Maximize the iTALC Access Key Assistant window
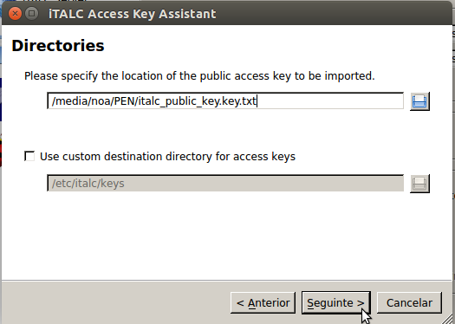Viewport: 455px width, 324px height. (x=31, y=13)
